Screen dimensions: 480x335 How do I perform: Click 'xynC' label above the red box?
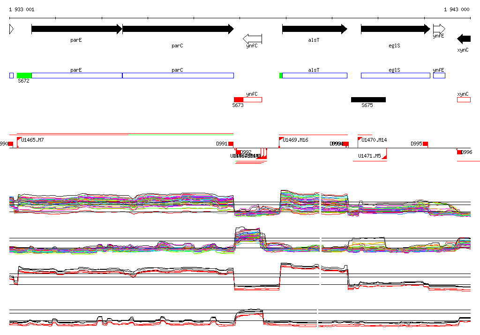[463, 94]
